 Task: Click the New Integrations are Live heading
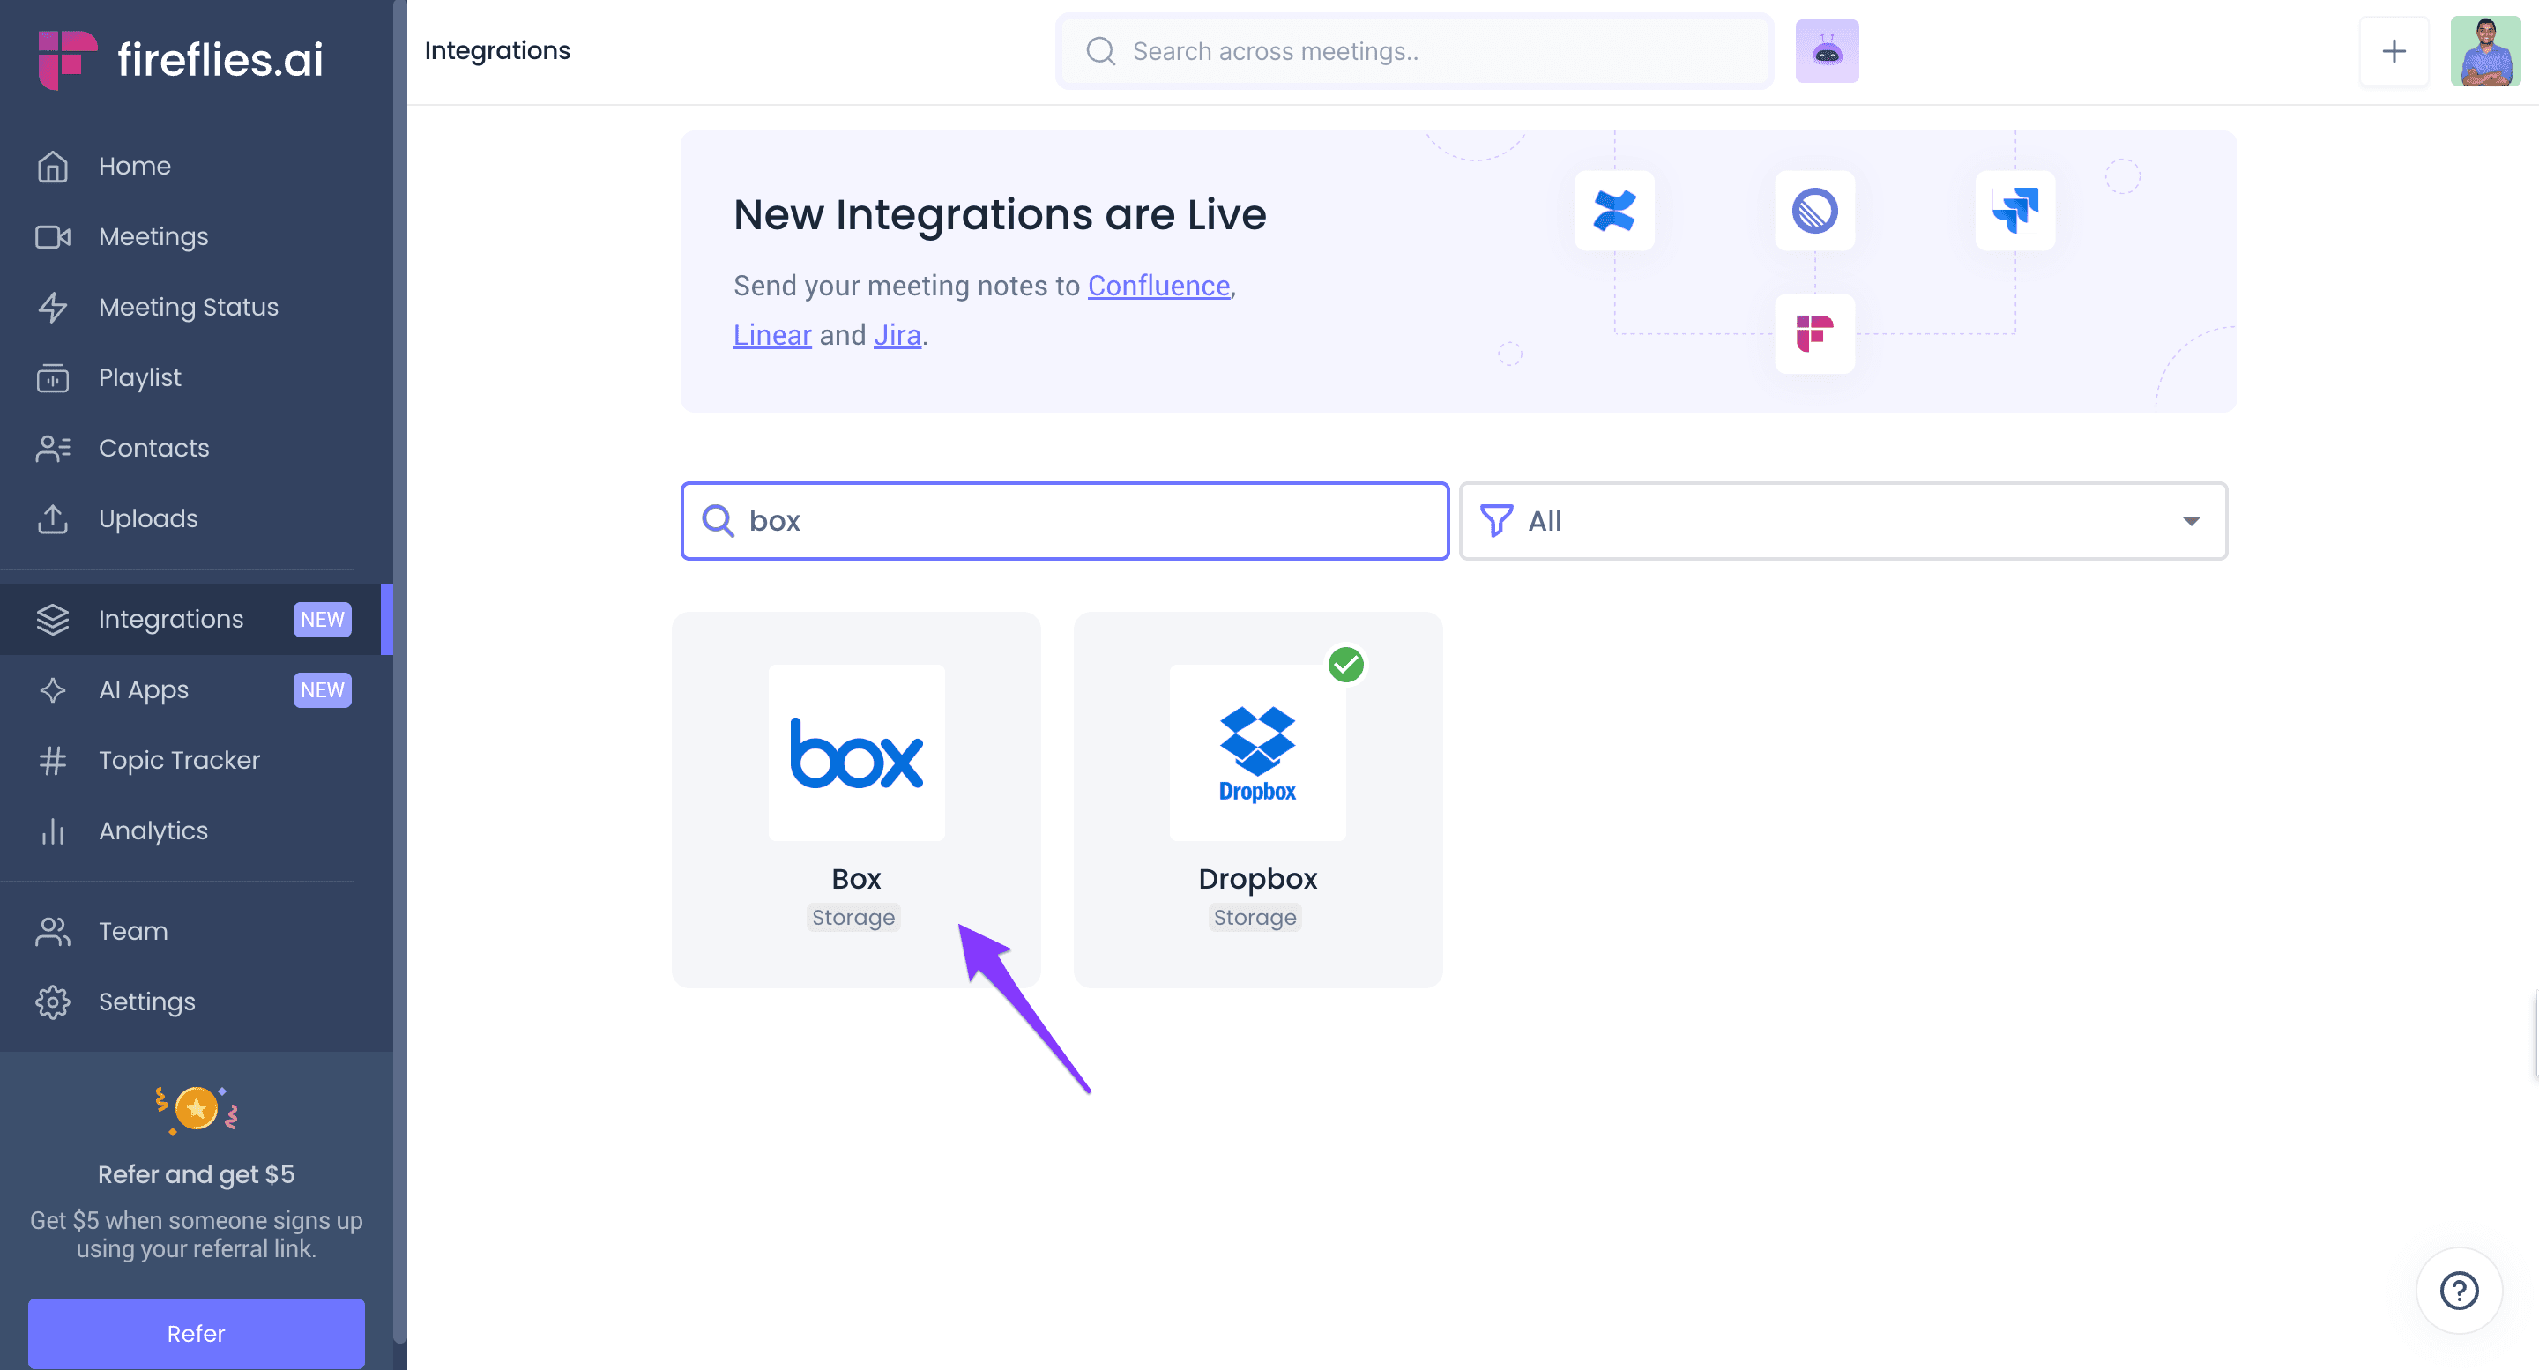[x=1000, y=215]
